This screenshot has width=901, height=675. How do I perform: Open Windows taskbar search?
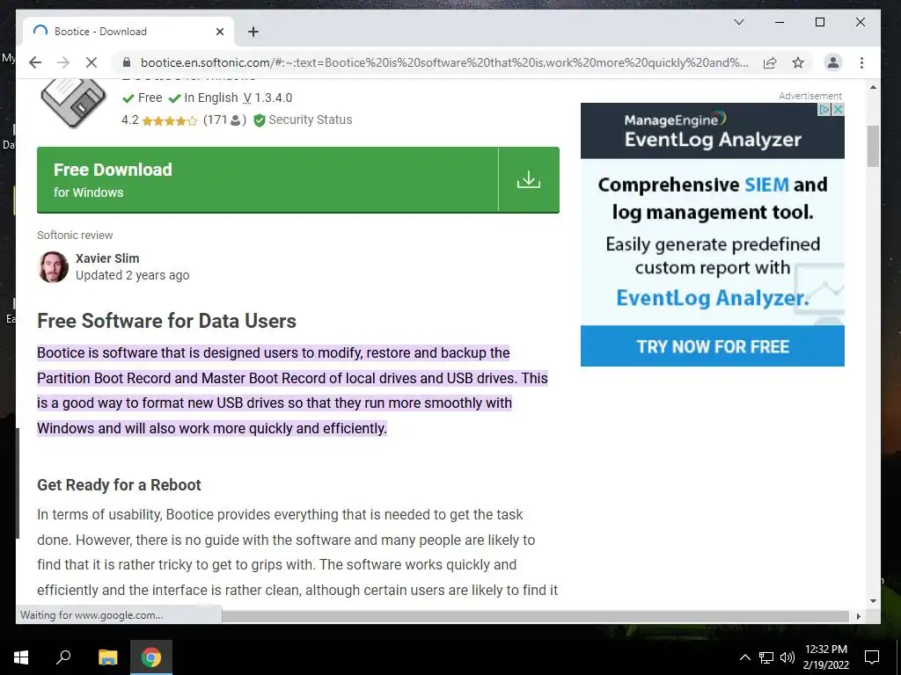coord(63,657)
